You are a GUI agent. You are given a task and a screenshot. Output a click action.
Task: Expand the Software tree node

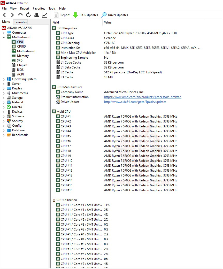click(4, 116)
